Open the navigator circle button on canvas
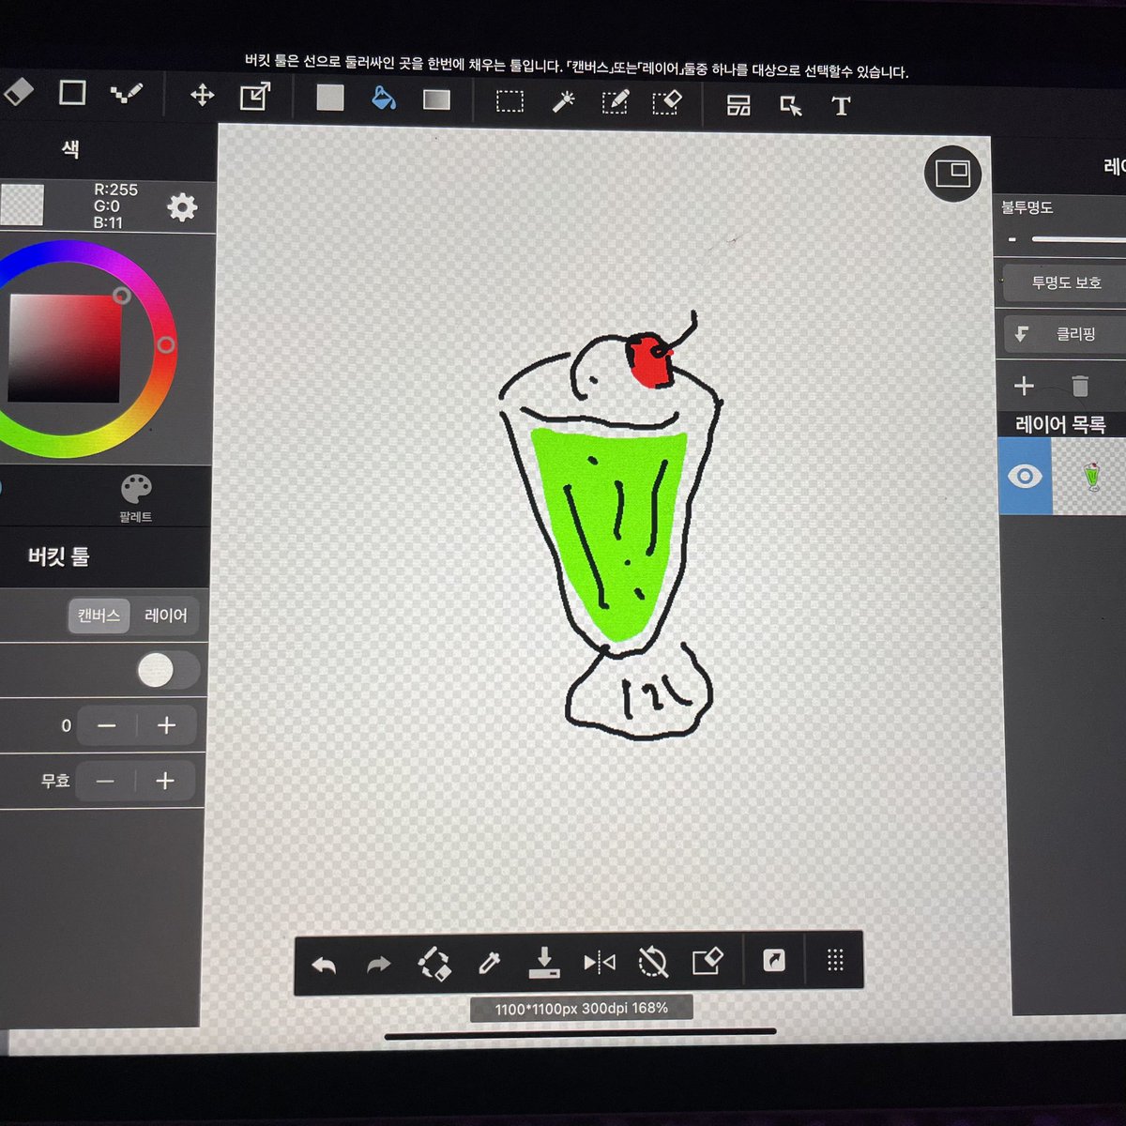Image resolution: width=1126 pixels, height=1126 pixels. click(952, 173)
